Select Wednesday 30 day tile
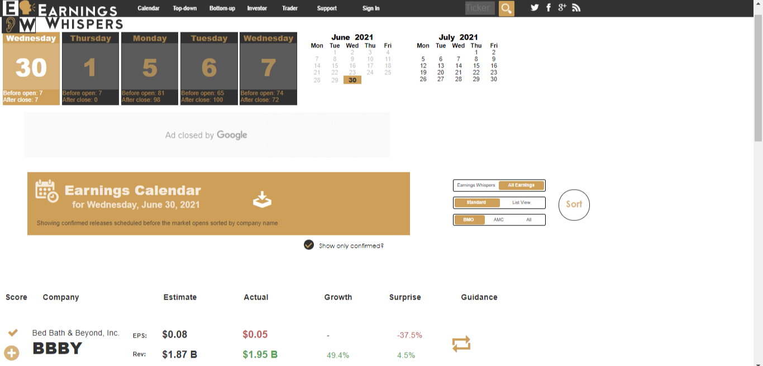 (31, 69)
